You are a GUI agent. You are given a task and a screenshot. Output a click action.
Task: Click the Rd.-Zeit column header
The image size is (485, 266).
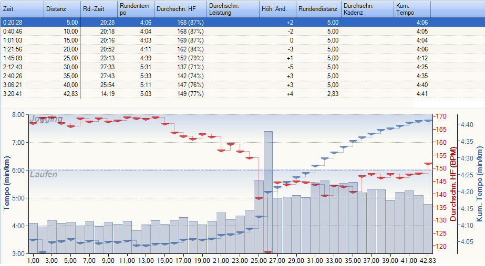click(x=99, y=9)
